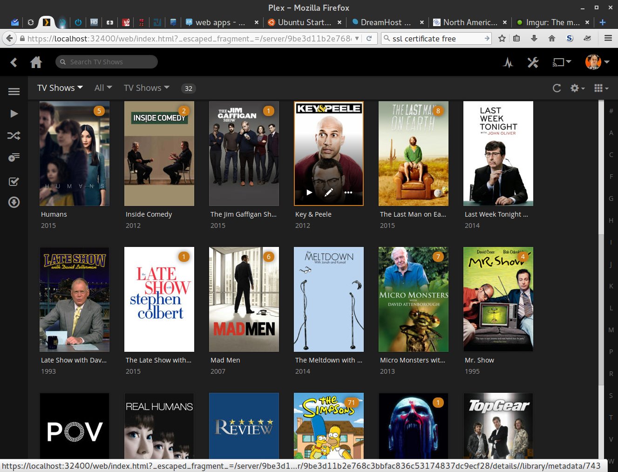The image size is (618, 472).
Task: Switch to the Imgur browser tab
Action: (x=553, y=22)
